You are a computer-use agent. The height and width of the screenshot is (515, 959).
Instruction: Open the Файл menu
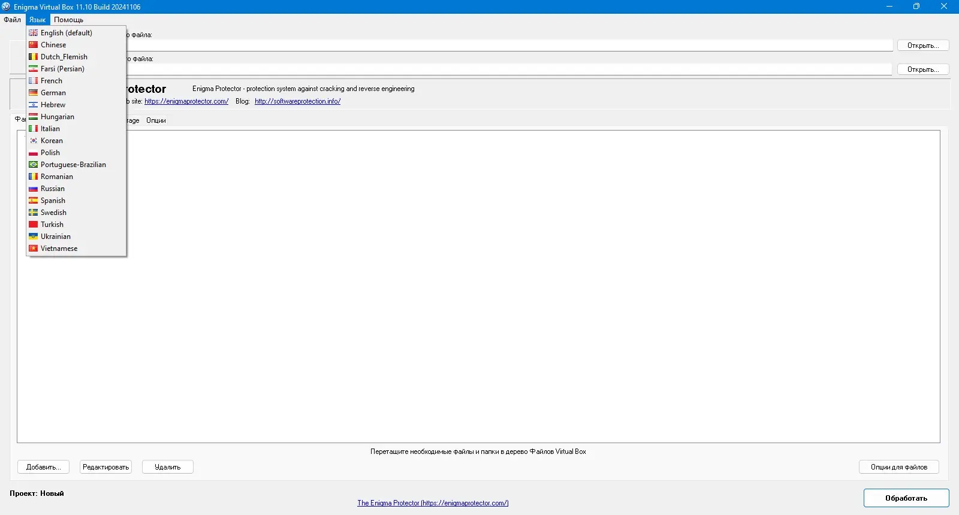click(13, 20)
